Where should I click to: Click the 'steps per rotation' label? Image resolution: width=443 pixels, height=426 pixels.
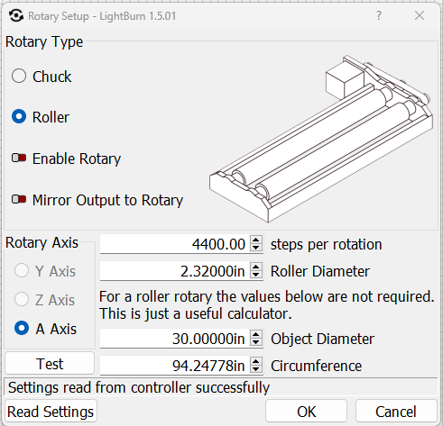(x=326, y=244)
